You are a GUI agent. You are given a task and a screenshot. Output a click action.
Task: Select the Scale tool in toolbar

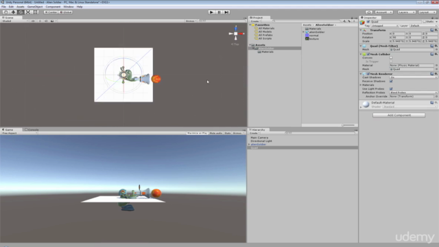click(x=28, y=12)
